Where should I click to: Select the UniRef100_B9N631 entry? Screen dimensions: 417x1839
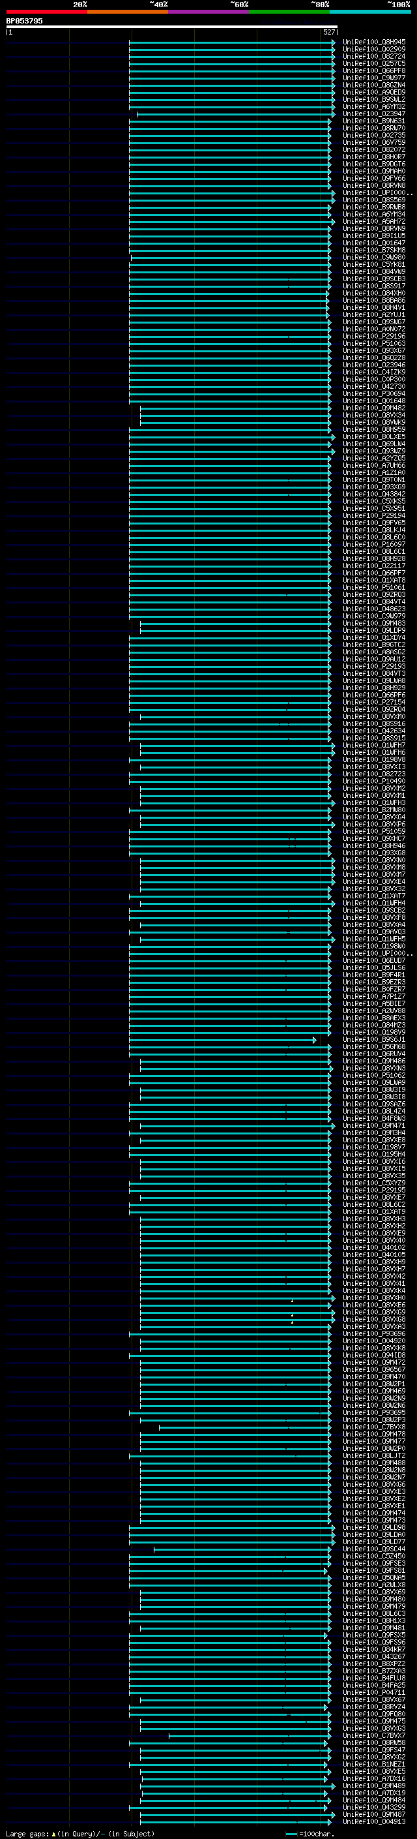pyautogui.click(x=374, y=121)
